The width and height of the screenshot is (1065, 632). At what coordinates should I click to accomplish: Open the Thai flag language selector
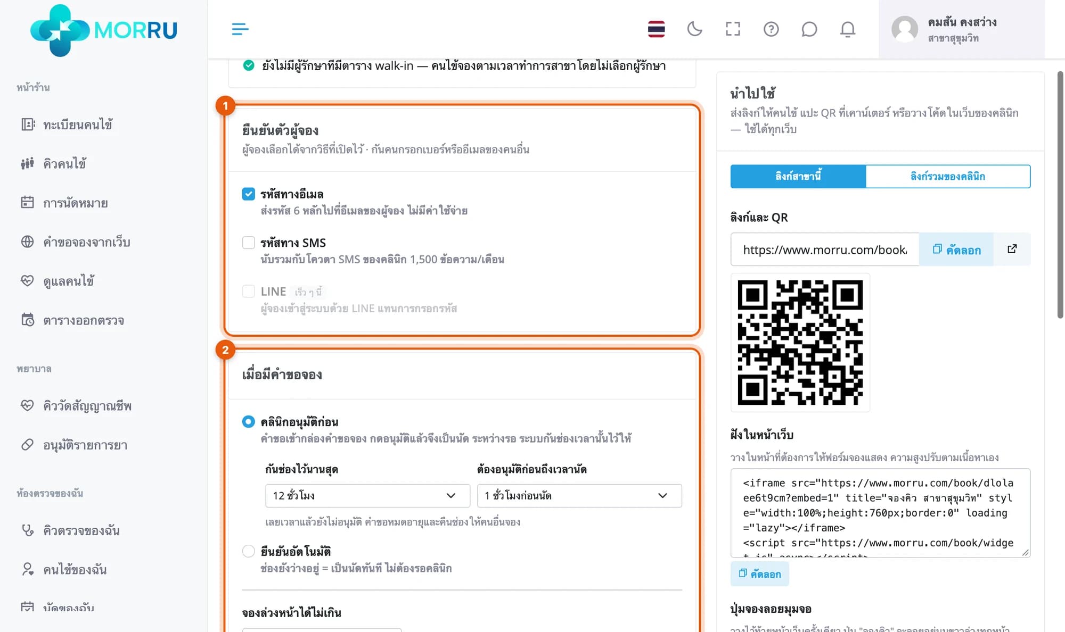[656, 29]
